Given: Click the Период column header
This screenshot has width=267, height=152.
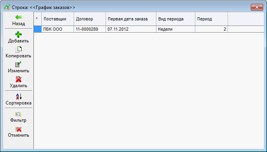Looking at the screenshot, I should click(x=211, y=19).
